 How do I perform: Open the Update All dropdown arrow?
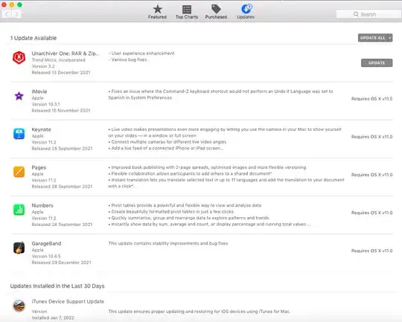(390, 38)
